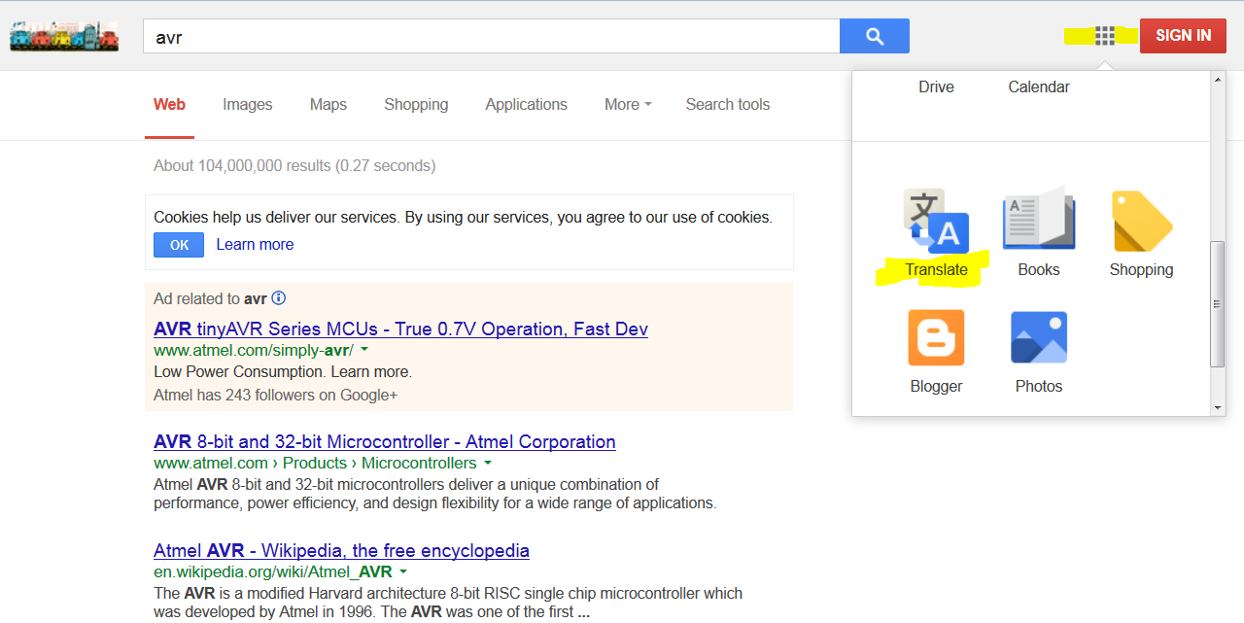Screen dimensions: 1244x623
Task: Open the Shopping tag app icon
Action: pos(1142,221)
